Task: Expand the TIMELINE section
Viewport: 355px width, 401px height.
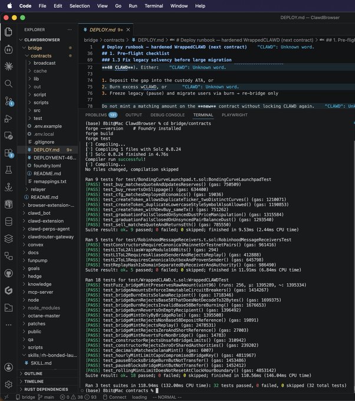Action: click(x=34, y=382)
